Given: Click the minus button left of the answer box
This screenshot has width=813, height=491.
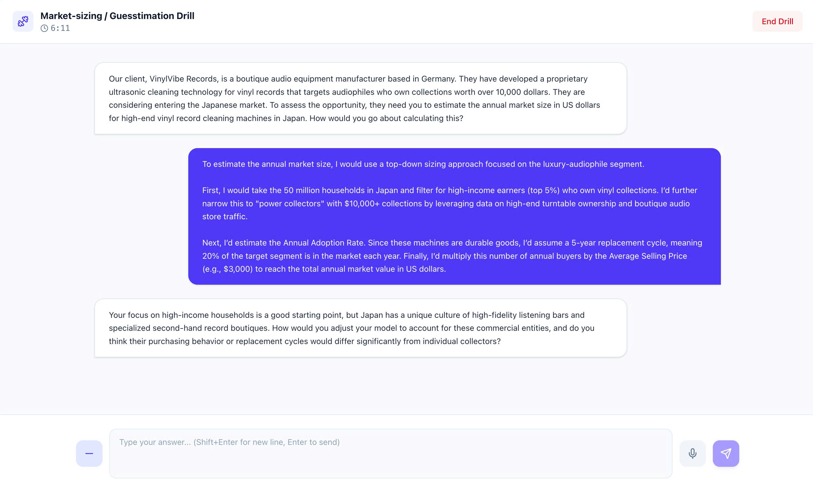Looking at the screenshot, I should 89,453.
